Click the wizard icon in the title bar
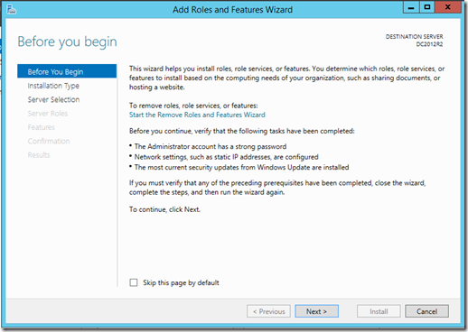The height and width of the screenshot is (332, 468). (11, 10)
